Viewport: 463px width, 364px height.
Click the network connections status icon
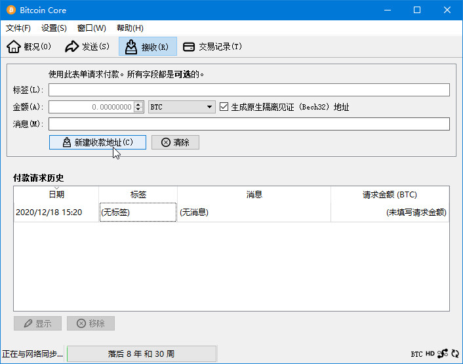point(443,354)
